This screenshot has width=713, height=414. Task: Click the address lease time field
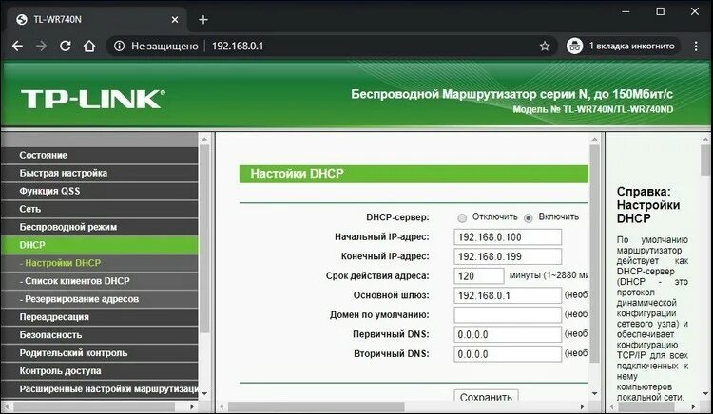479,276
